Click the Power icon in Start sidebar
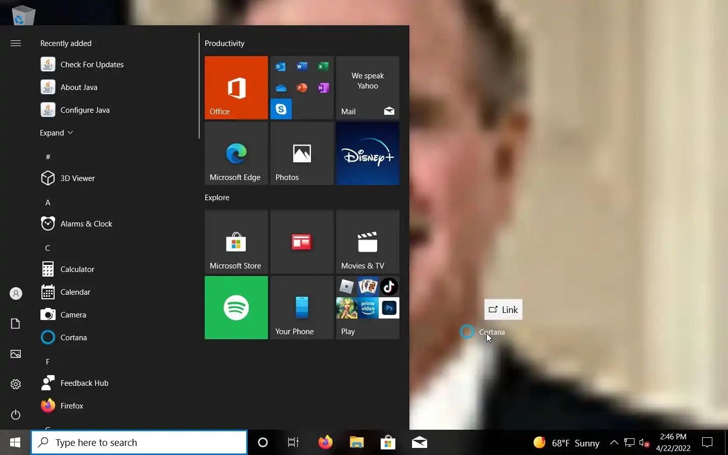 tap(16, 415)
